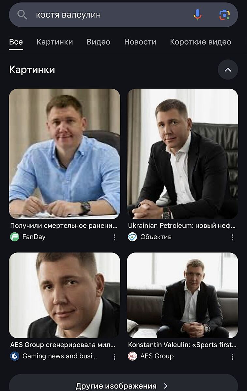Tap the AES Group source logo
247x391 pixels.
coord(132,356)
